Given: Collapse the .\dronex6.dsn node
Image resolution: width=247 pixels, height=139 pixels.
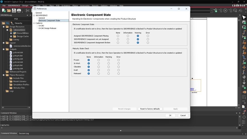Looking at the screenshot, I should [7, 30].
